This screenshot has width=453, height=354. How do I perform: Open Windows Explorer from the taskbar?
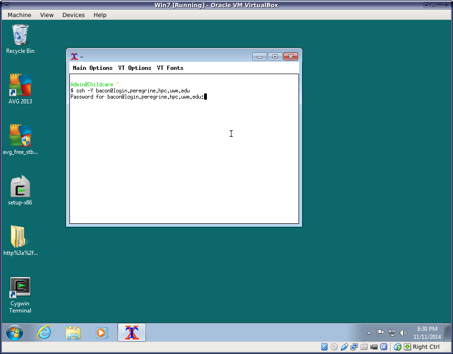tap(73, 333)
